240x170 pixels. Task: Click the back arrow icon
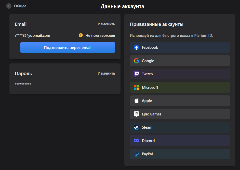coord(9,6)
